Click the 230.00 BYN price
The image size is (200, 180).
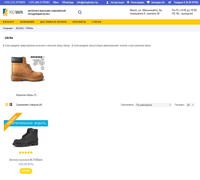click(x=26, y=164)
